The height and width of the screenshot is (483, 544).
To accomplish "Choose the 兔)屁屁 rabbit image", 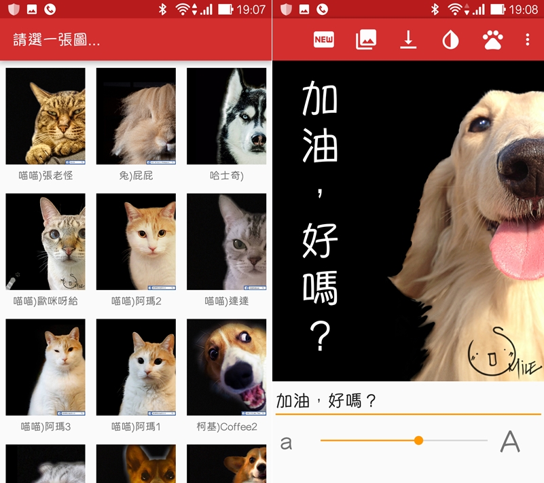I will click(x=136, y=116).
